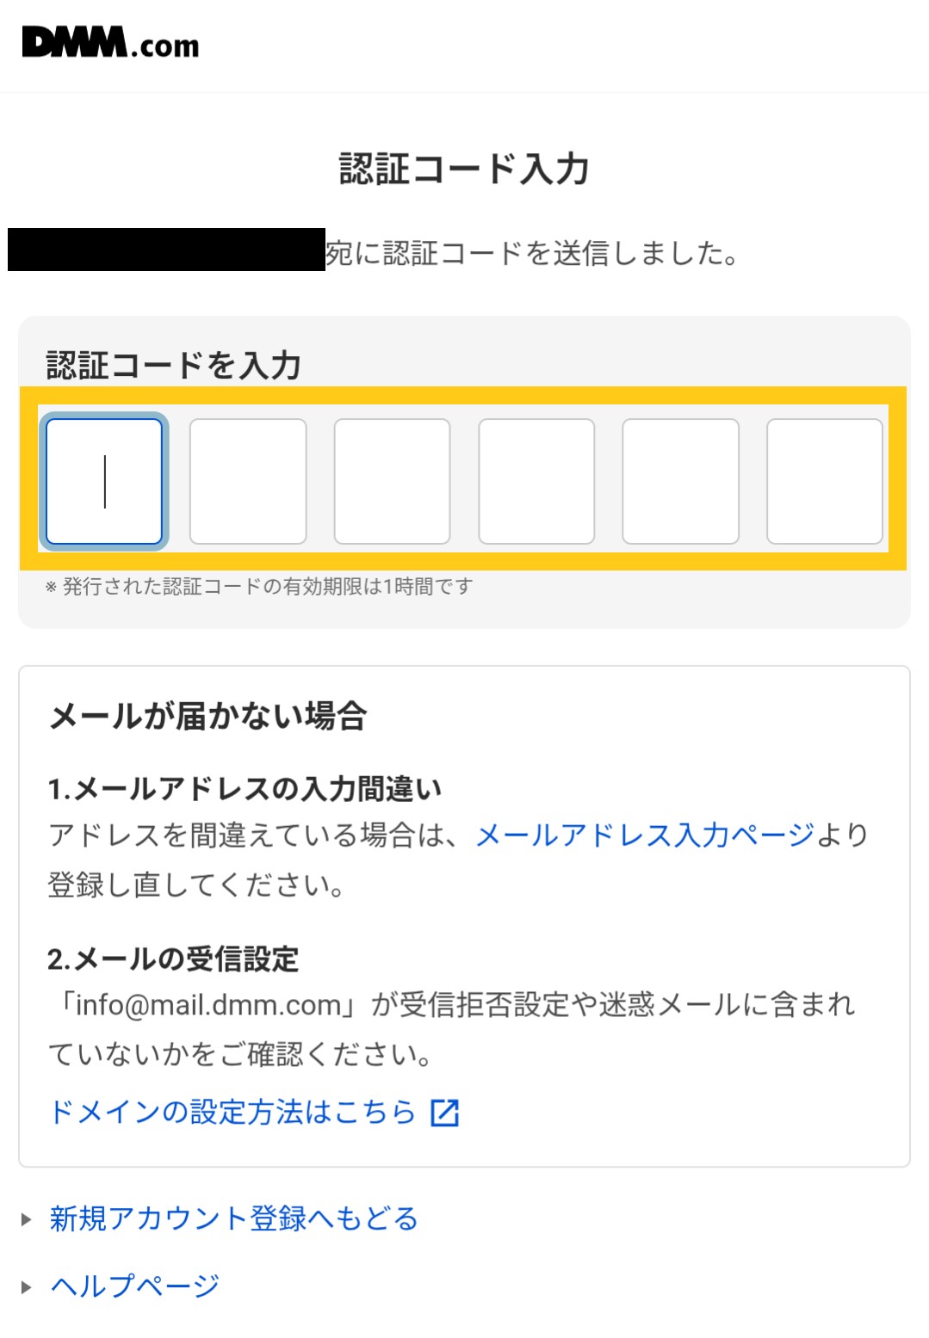929x1338 pixels.
Task: Open the ヘルプページ link
Action: coord(135,1286)
